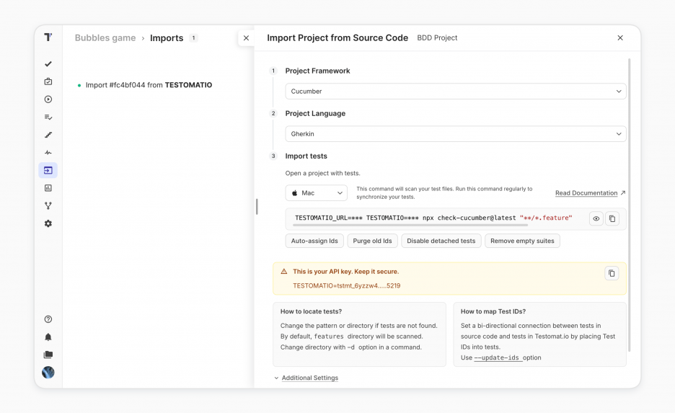Go to Bubbles game breadcrumb

[x=105, y=38]
